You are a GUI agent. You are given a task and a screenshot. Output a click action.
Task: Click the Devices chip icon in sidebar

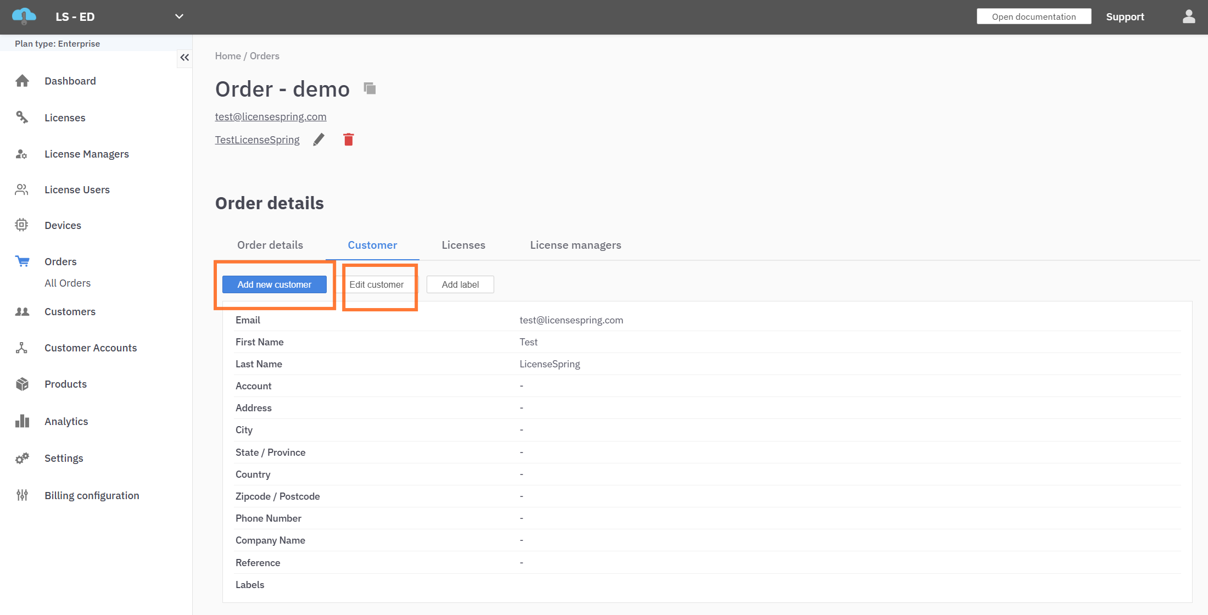point(21,225)
